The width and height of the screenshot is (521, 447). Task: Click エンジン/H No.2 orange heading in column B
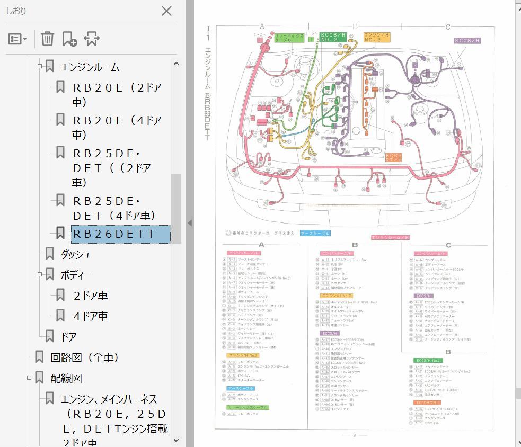tap(337, 296)
